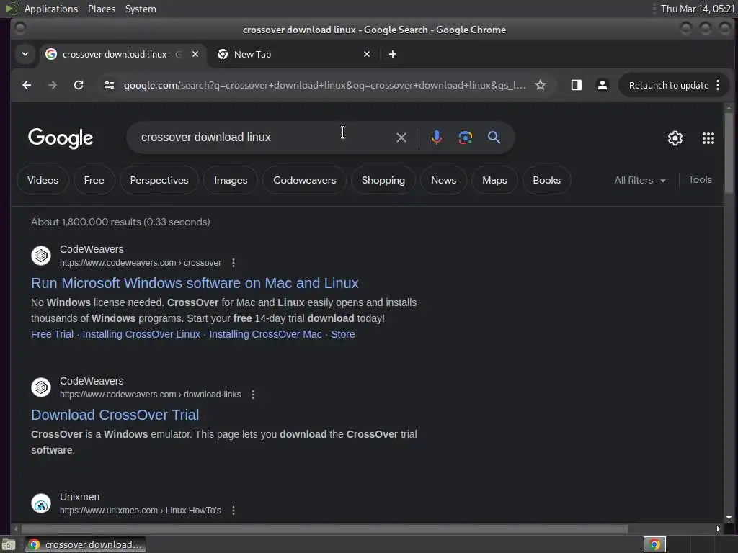
Task: Show News results
Action: 443,181
